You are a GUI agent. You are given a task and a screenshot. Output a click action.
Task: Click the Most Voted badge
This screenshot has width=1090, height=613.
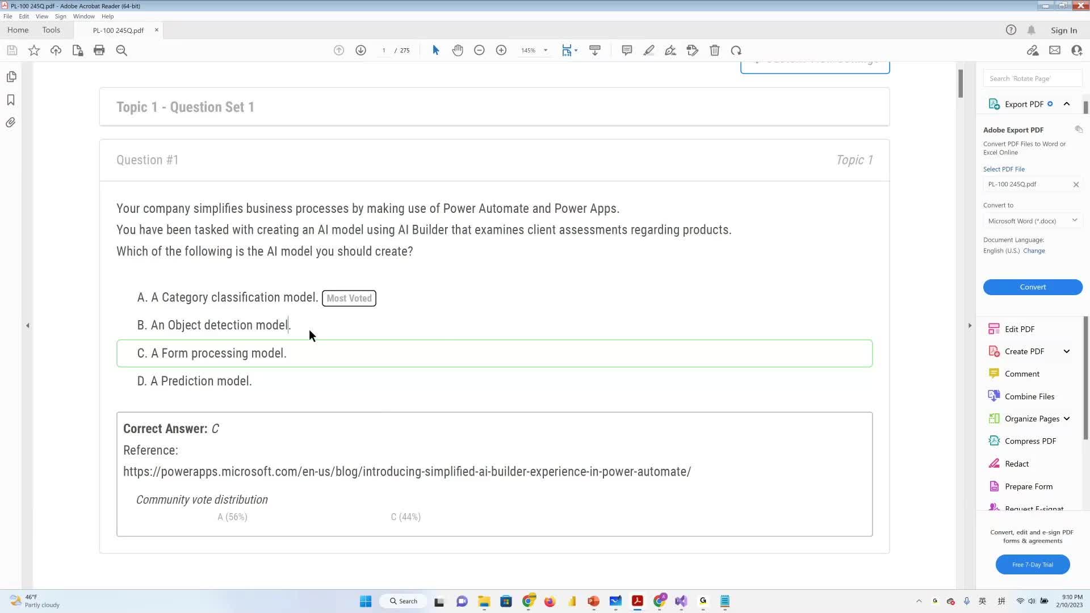tap(349, 299)
